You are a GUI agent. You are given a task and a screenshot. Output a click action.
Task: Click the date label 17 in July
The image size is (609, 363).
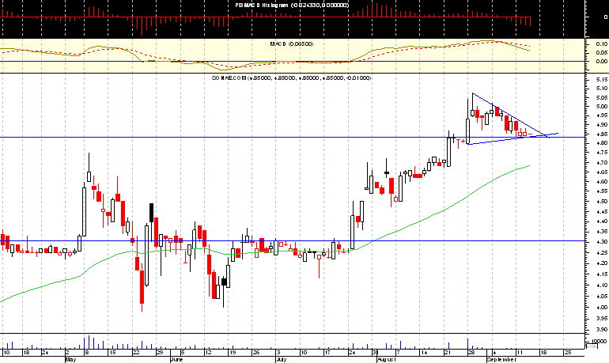pos(328,353)
